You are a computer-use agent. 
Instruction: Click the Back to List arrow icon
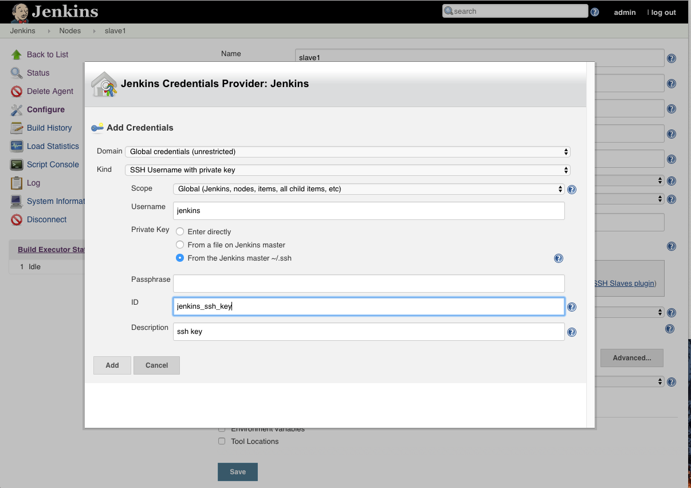(17, 54)
